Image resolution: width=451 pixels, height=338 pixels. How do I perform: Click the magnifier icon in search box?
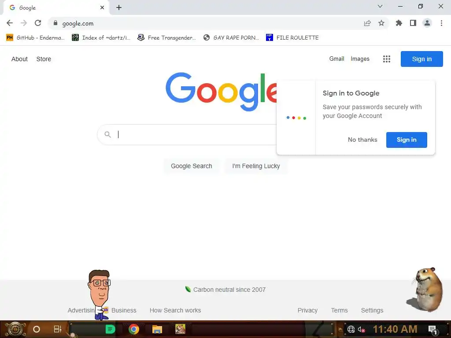click(x=107, y=134)
